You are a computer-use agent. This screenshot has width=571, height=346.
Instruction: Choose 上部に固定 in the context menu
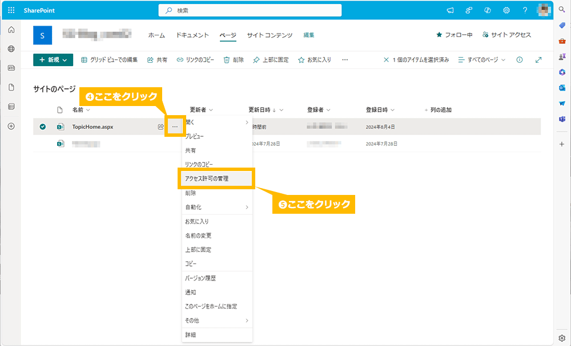217,250
